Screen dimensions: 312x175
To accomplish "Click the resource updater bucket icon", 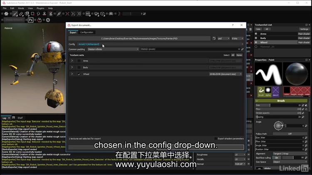I will point(39,20).
